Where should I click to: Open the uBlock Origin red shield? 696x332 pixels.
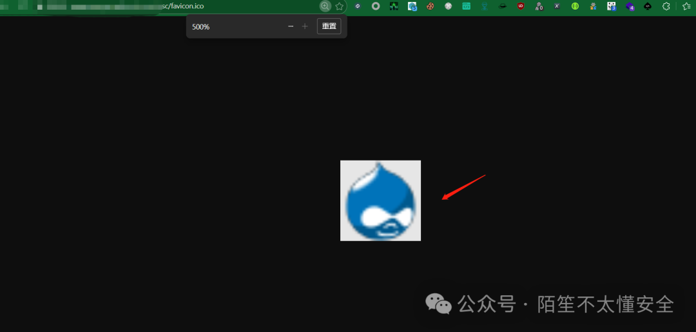521,6
